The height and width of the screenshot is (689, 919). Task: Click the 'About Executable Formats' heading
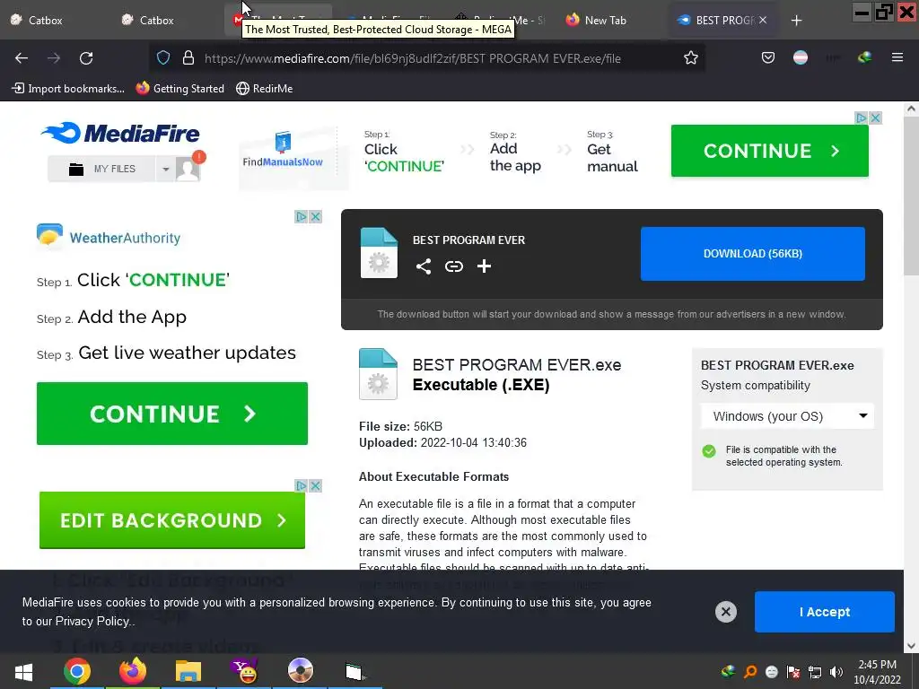coord(433,477)
